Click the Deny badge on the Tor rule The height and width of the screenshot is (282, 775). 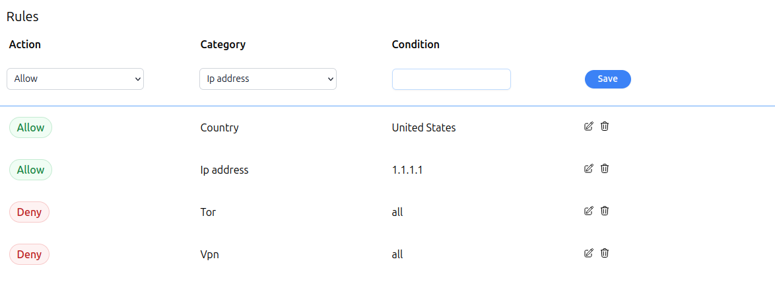click(29, 212)
